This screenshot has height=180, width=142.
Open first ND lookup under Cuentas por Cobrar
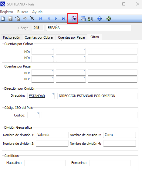click(x=42, y=51)
